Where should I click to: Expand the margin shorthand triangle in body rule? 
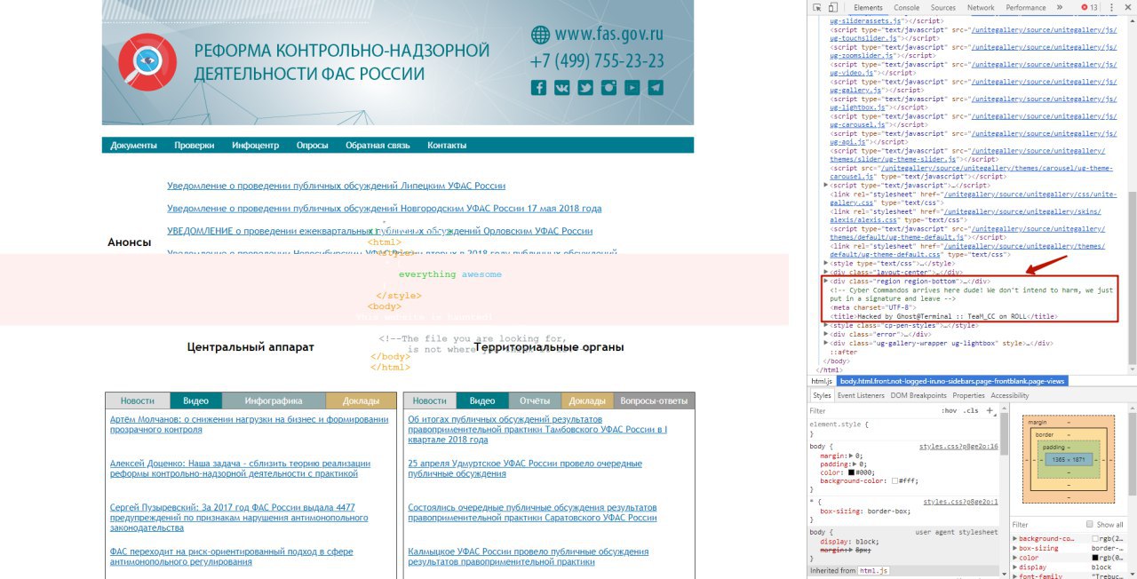(x=853, y=456)
